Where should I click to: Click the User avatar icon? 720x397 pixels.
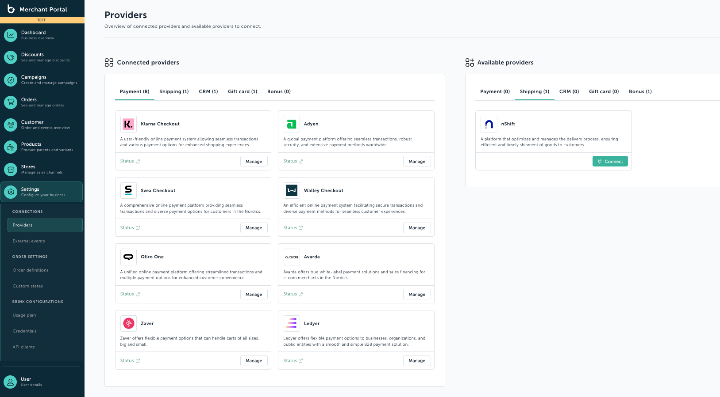tap(10, 382)
